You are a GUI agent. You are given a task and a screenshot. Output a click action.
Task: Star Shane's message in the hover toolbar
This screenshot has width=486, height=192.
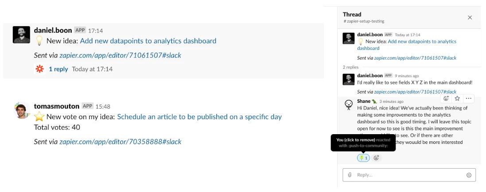457,98
